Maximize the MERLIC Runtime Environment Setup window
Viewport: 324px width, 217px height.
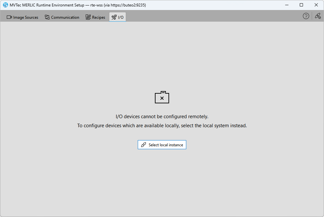pyautogui.click(x=301, y=5)
